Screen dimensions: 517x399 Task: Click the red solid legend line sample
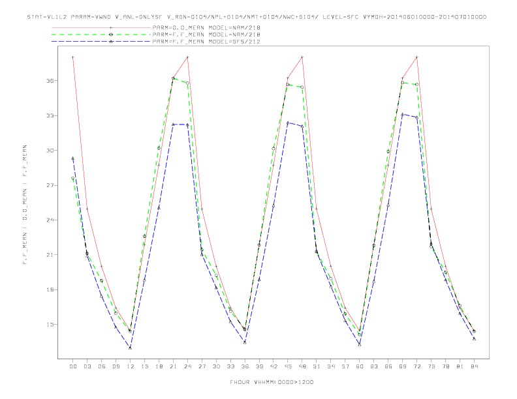[101, 28]
